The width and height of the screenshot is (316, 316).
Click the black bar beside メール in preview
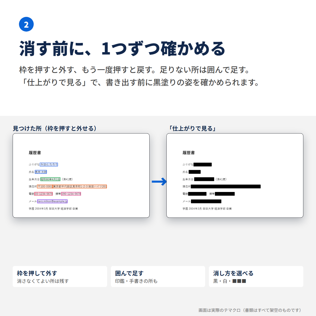pos(206,201)
